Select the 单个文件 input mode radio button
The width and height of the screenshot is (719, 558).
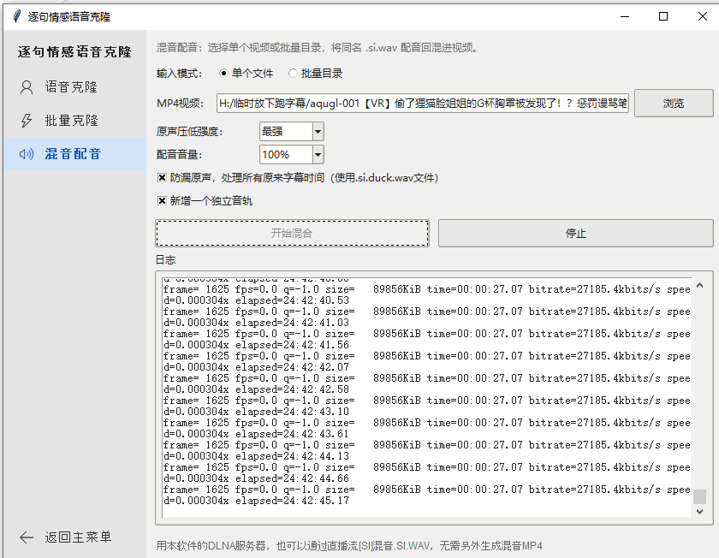(x=223, y=74)
